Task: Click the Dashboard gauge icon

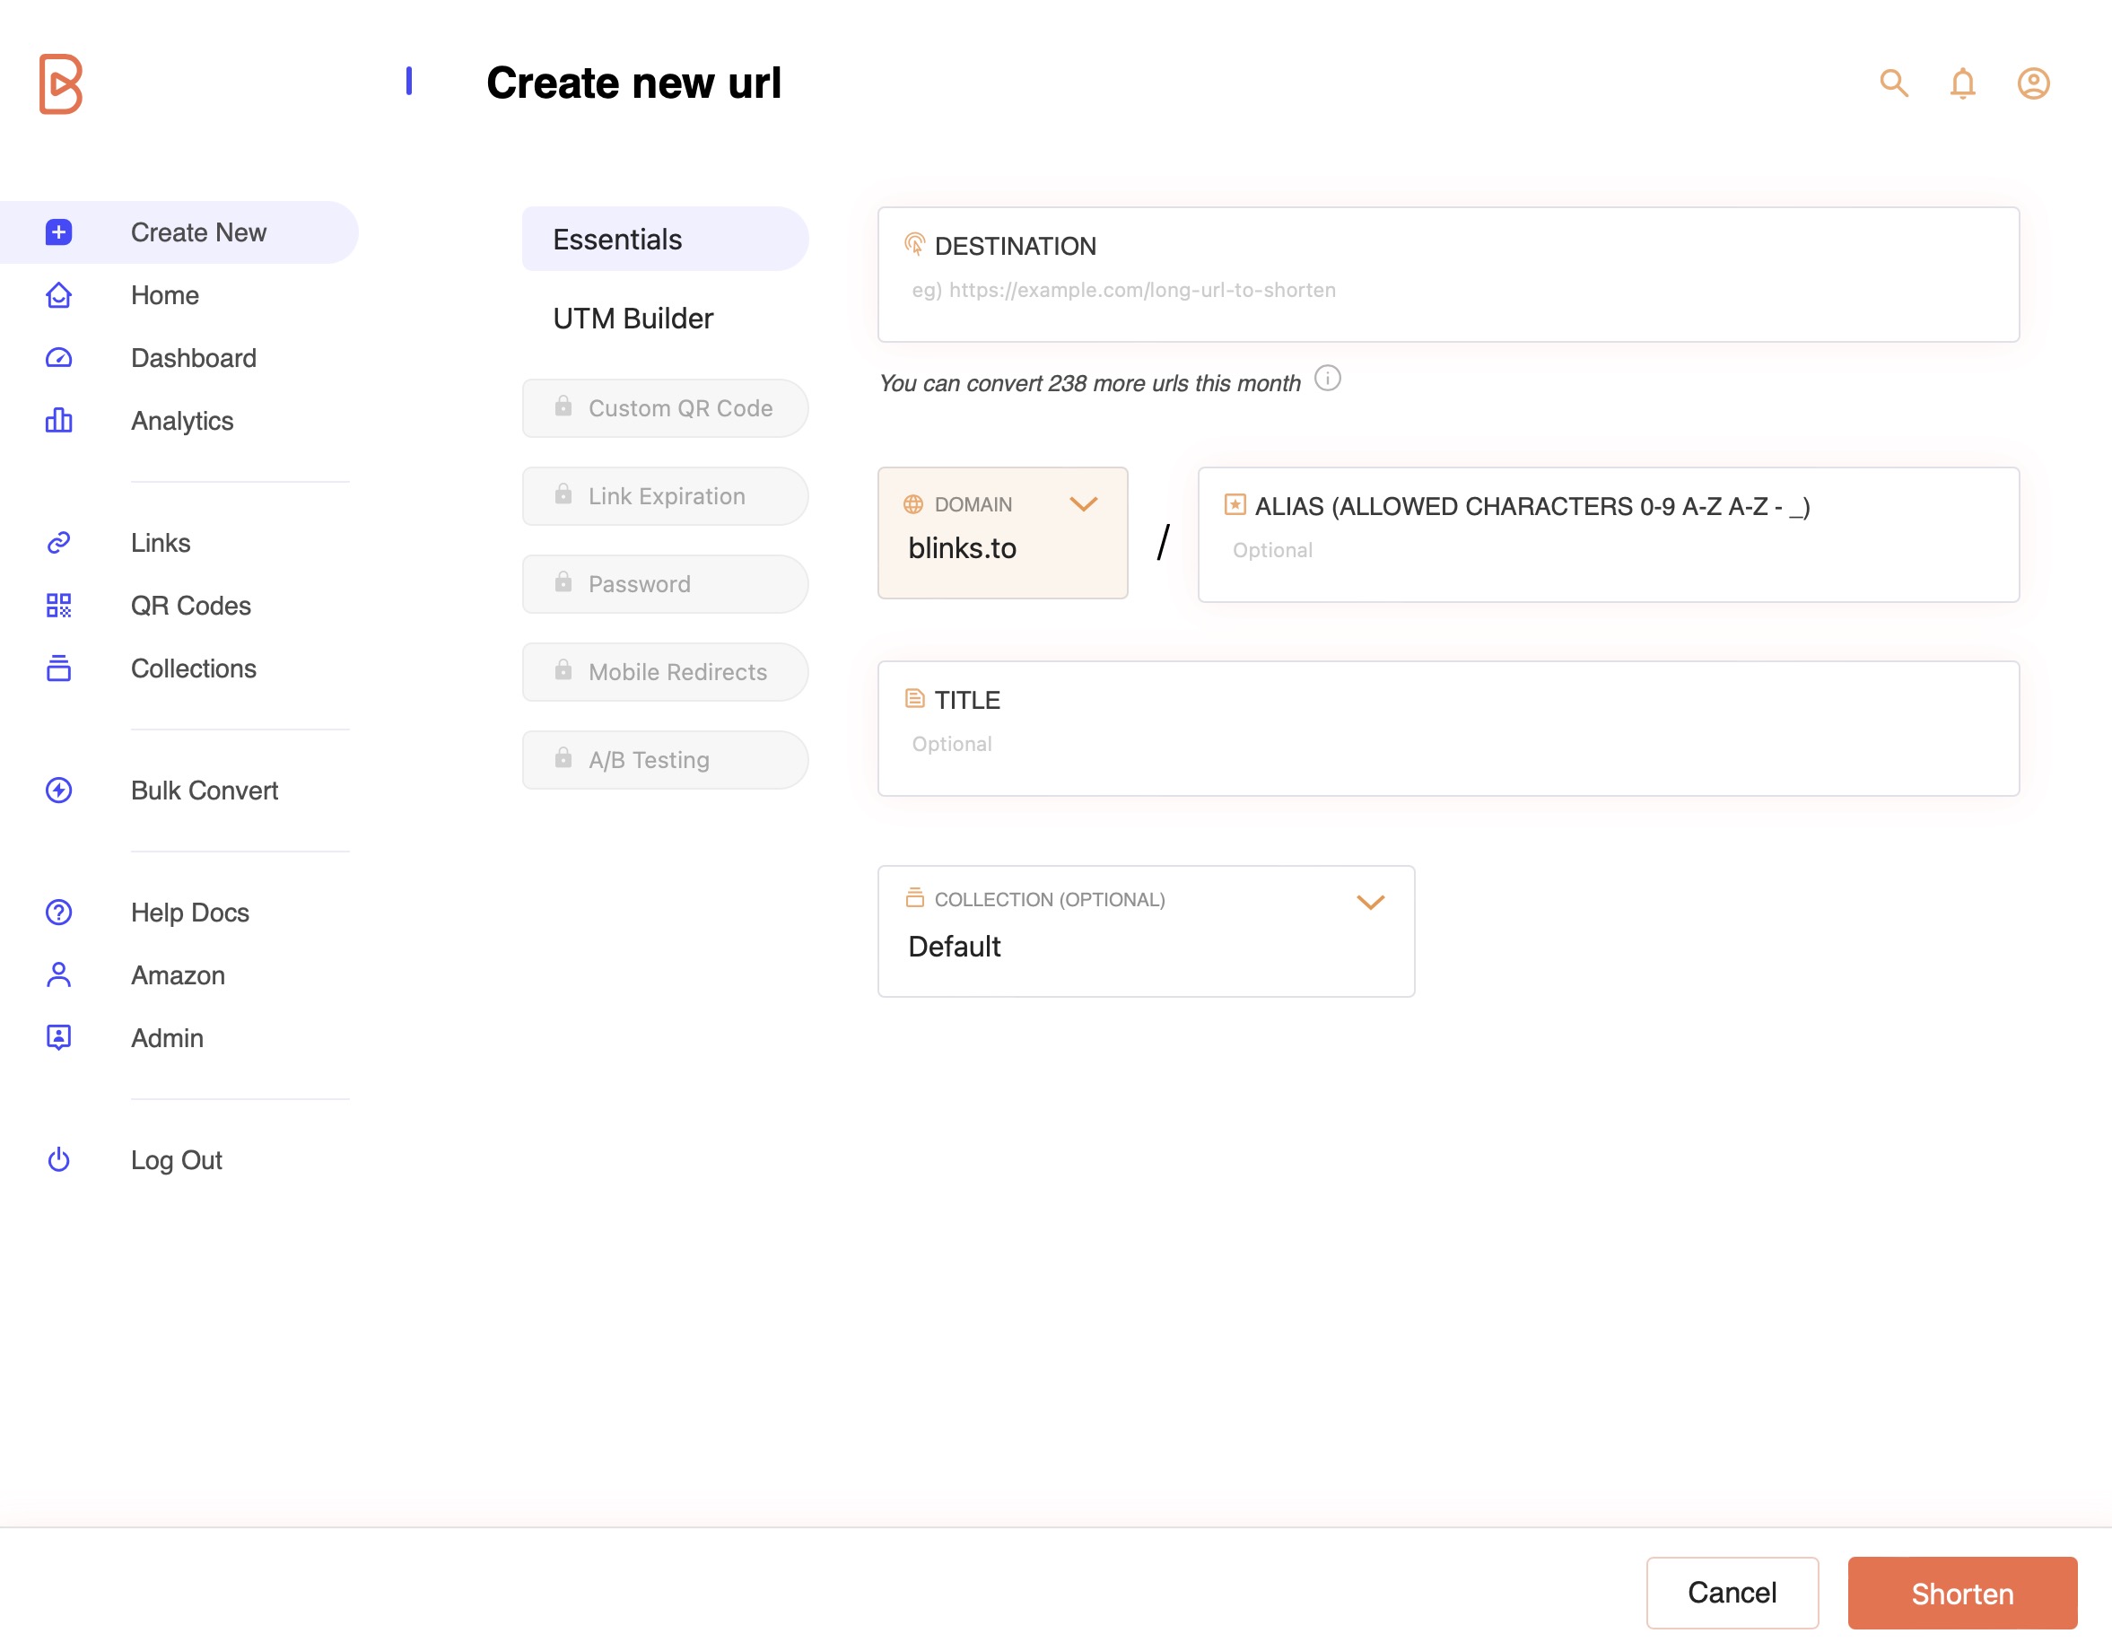Action: 59,358
